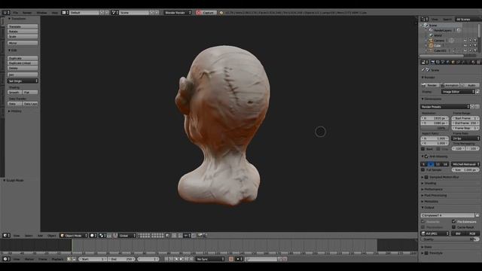Toggle render camera icon for Camera row
The image size is (482, 271).
point(475,40)
